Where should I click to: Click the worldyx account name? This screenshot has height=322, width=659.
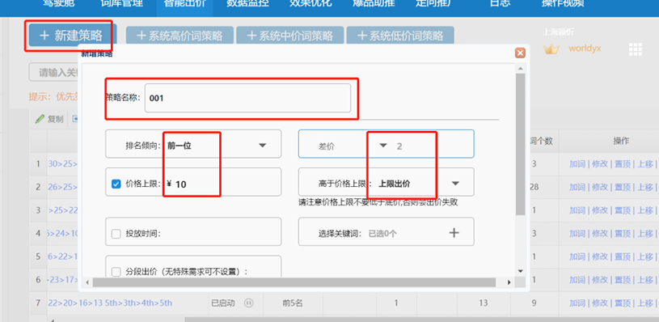[x=585, y=49]
